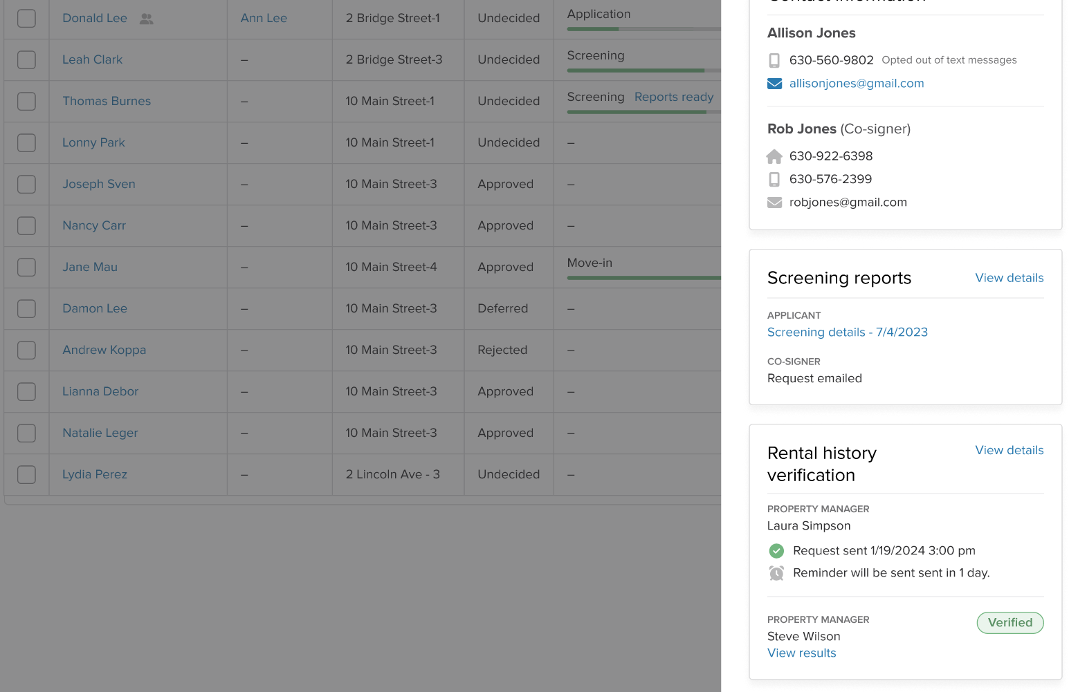Select the checkbox next to Natalie Leger
This screenshot has width=1078, height=692.
(26, 433)
